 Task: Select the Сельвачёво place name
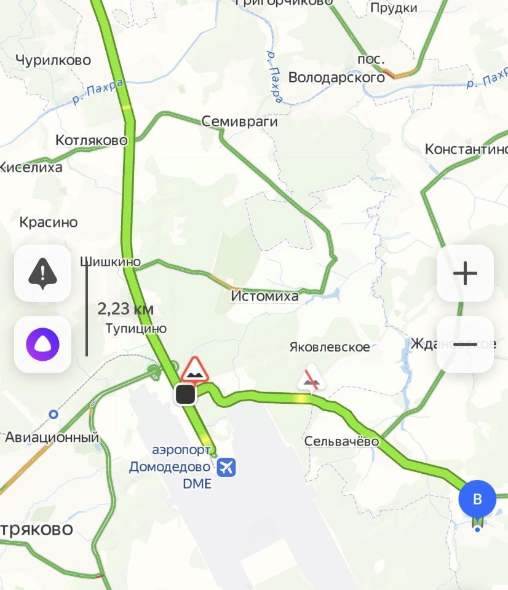341,441
